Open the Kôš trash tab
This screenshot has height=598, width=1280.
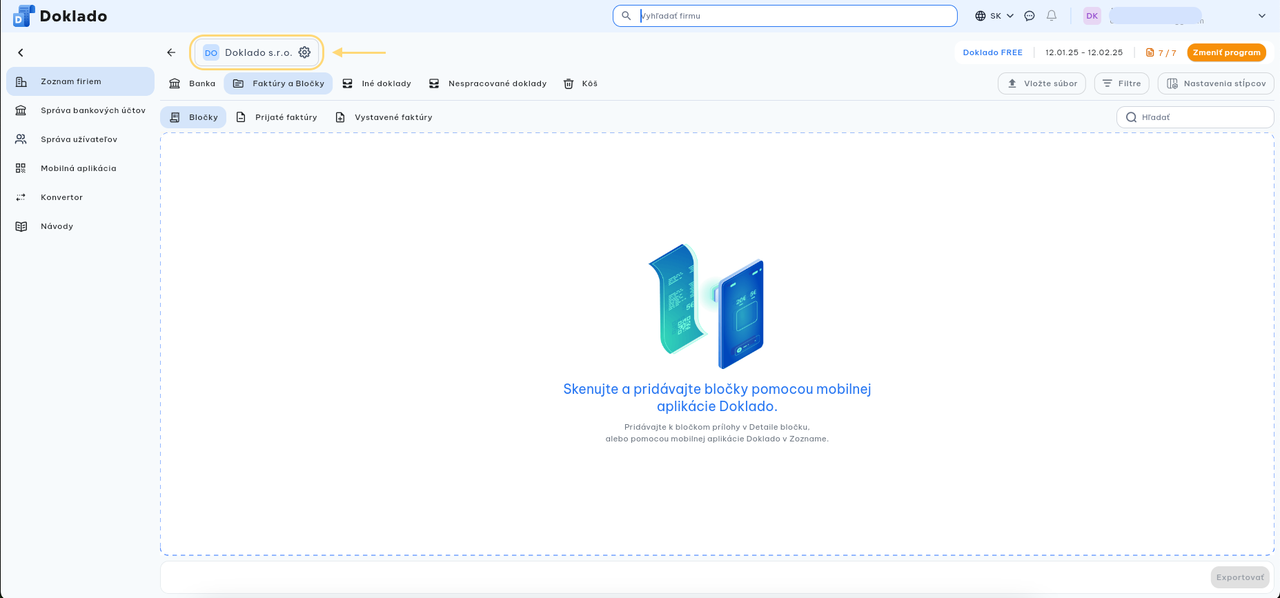tap(580, 83)
